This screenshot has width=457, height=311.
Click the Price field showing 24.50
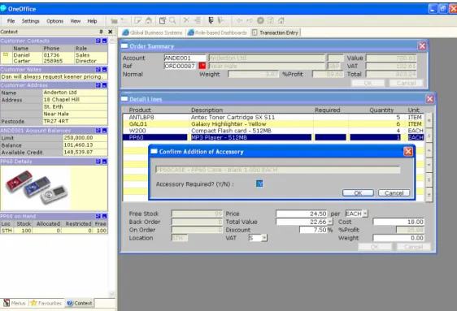coord(302,214)
